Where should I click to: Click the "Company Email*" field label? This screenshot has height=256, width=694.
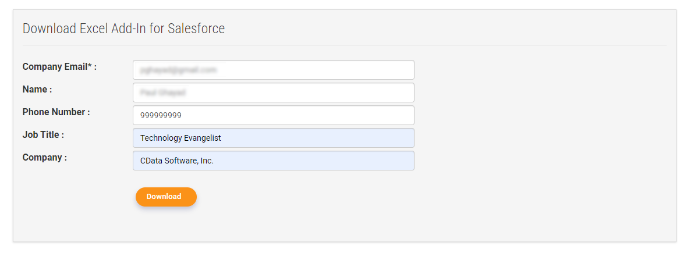pos(55,67)
